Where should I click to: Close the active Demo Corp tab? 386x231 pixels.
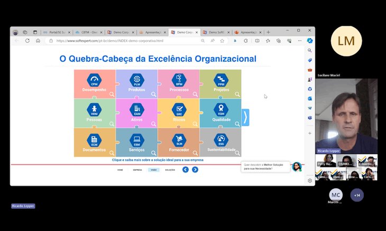pyautogui.click(x=197, y=32)
